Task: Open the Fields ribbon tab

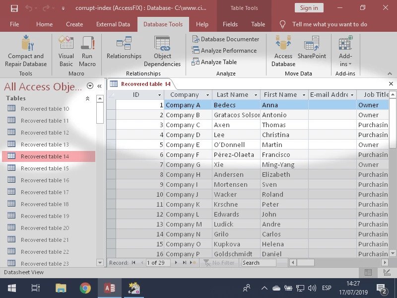Action: point(230,24)
